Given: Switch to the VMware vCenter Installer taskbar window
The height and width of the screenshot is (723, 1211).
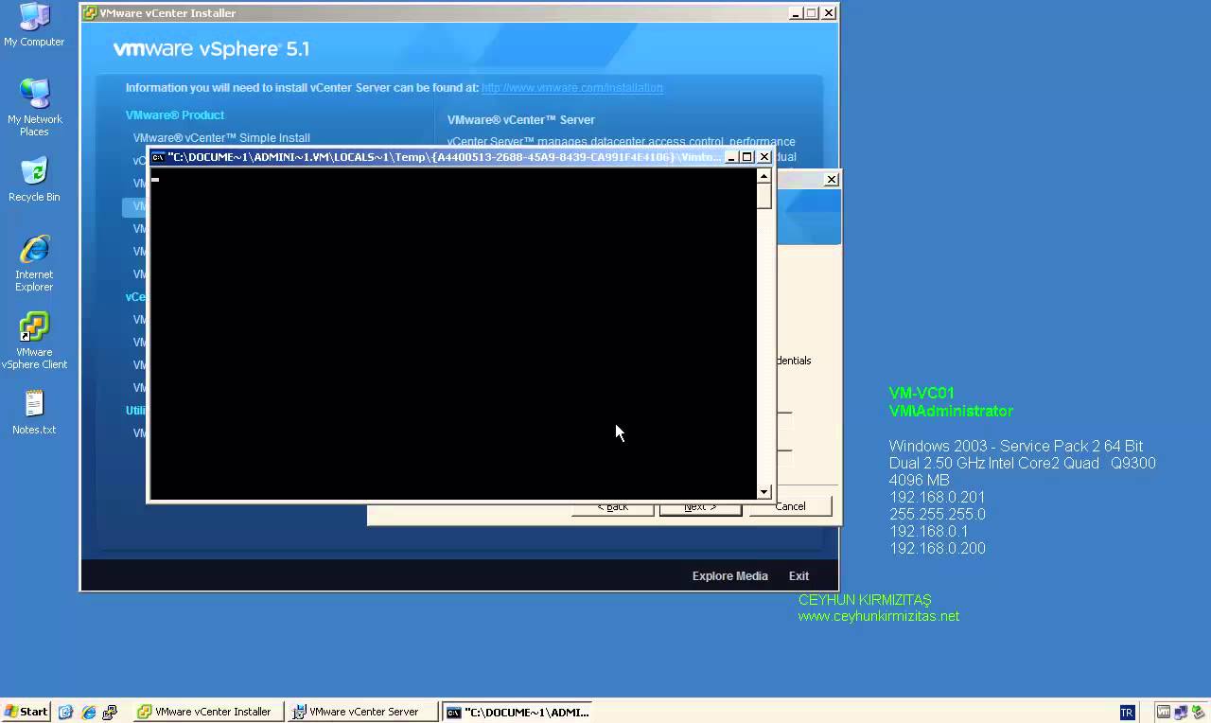Looking at the screenshot, I should point(206,712).
